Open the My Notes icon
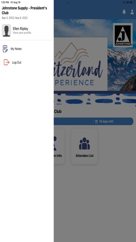The width and height of the screenshot is (136, 242). [5, 49]
